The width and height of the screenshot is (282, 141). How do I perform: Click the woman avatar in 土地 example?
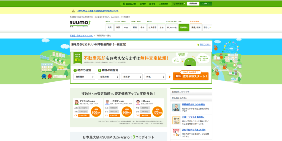pos(138,102)
